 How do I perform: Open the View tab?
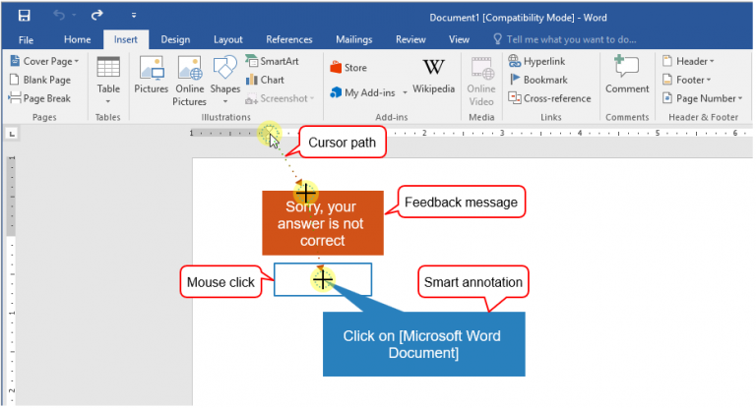coord(459,39)
